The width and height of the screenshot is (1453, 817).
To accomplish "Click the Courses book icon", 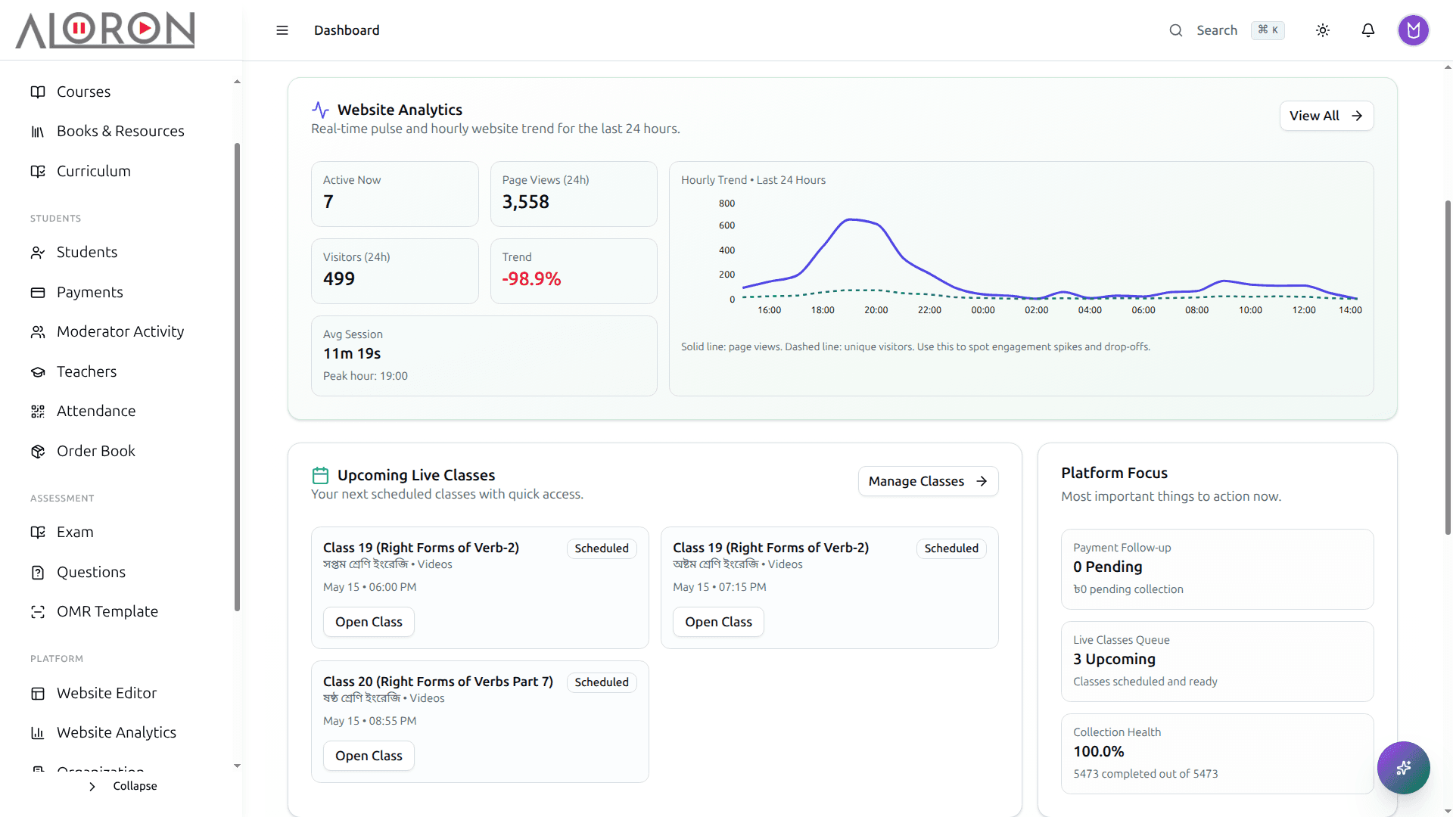I will [38, 92].
